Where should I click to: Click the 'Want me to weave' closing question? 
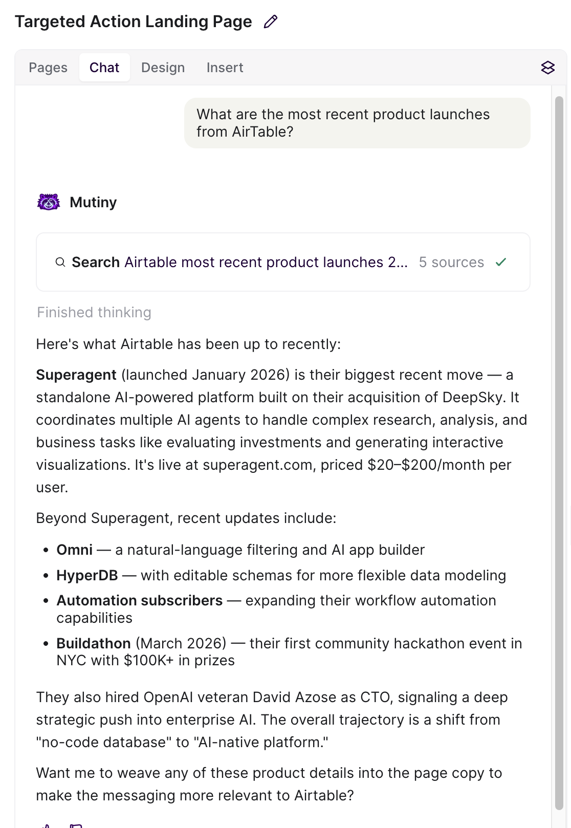[269, 784]
